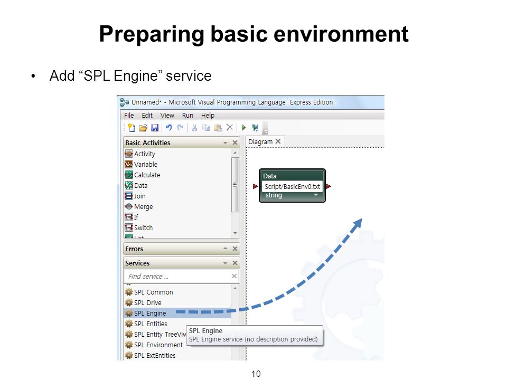Select the Data activity icon
The width and height of the screenshot is (507, 380).
(129, 185)
